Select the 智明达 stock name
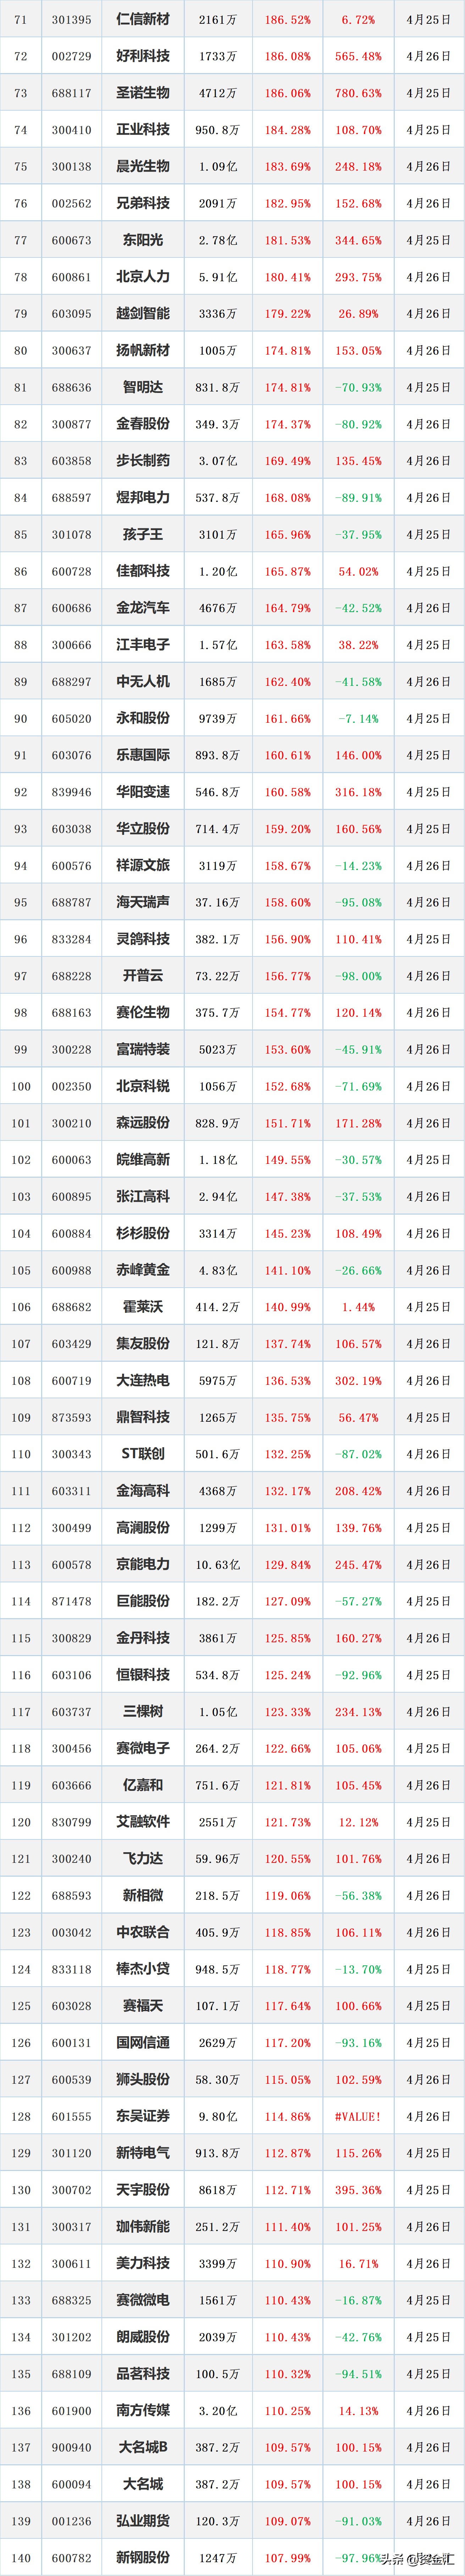 point(143,387)
